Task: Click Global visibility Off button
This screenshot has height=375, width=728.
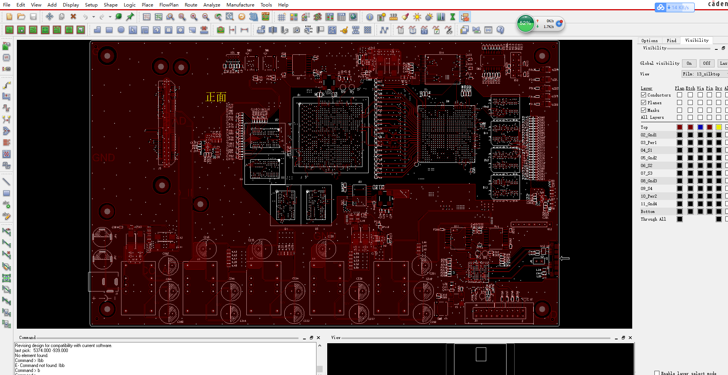Action: click(x=707, y=63)
